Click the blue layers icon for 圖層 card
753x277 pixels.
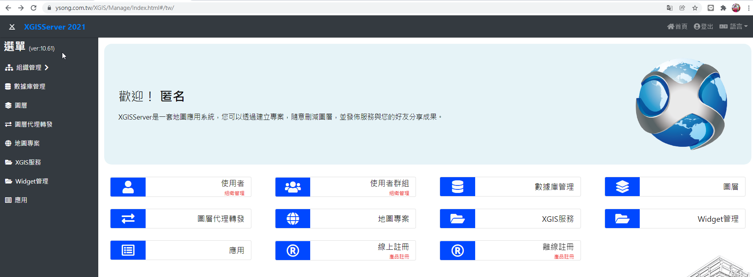coord(622,187)
